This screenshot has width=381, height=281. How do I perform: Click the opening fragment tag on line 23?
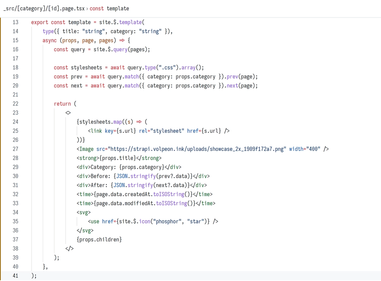click(68, 113)
